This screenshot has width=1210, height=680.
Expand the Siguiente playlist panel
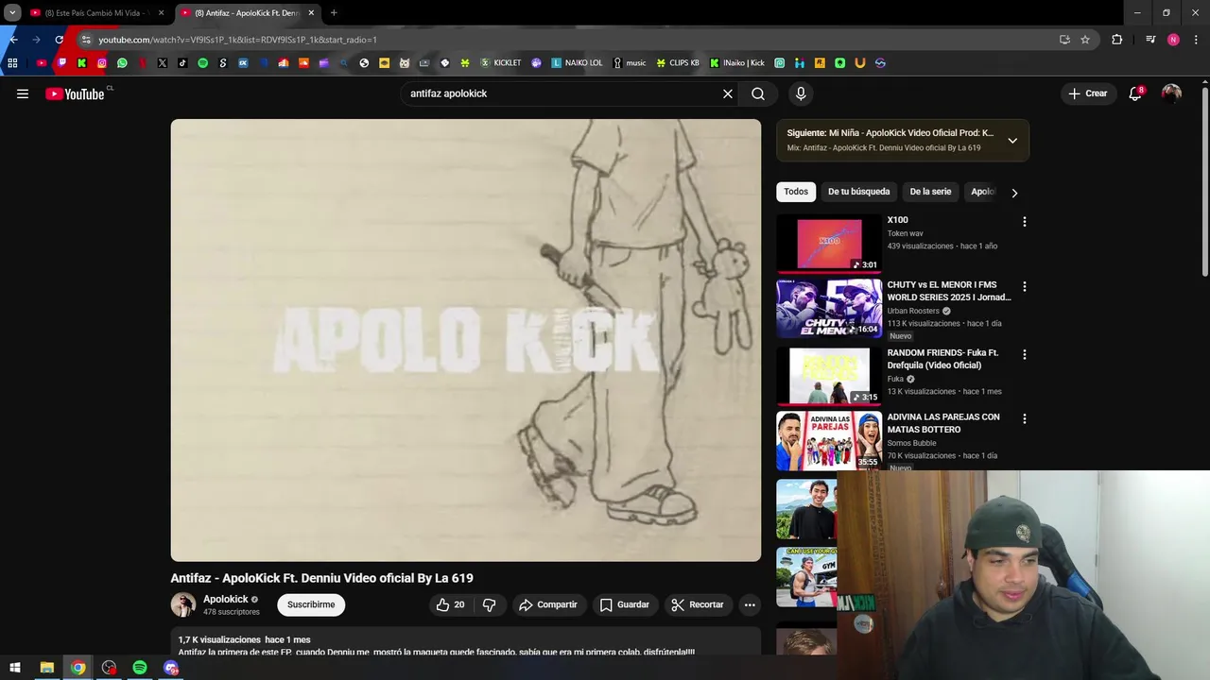pyautogui.click(x=1012, y=141)
